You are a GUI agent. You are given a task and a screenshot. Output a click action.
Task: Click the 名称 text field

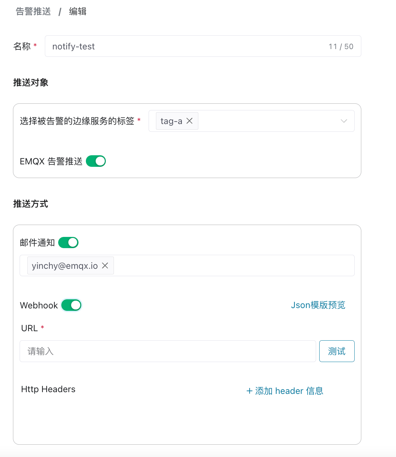[x=189, y=46]
